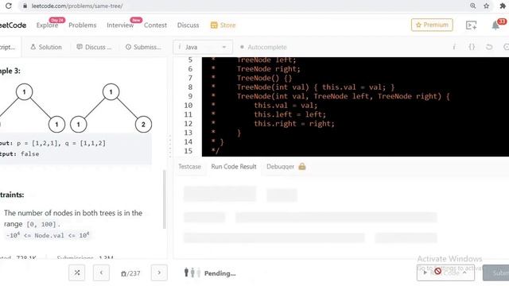Click the Submit button
Viewport: 509px width, 286px height.
tap(495, 272)
